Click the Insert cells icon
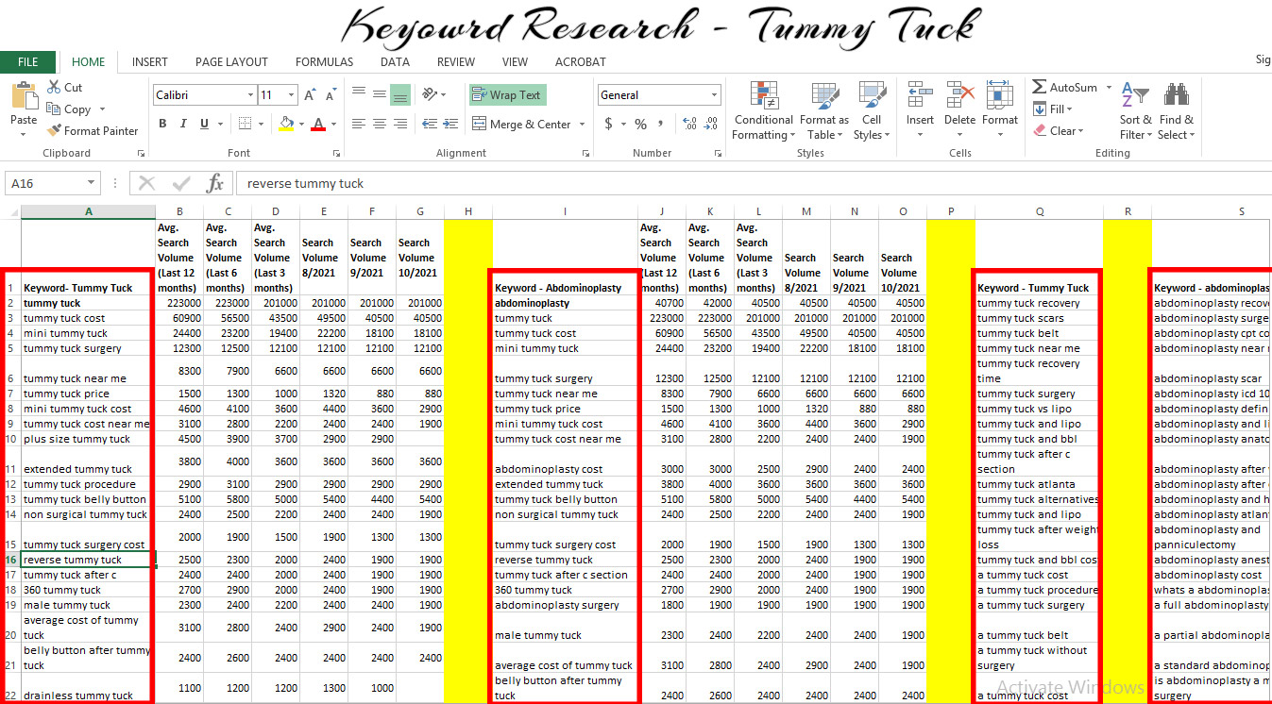This screenshot has height=704, width=1272. click(920, 95)
